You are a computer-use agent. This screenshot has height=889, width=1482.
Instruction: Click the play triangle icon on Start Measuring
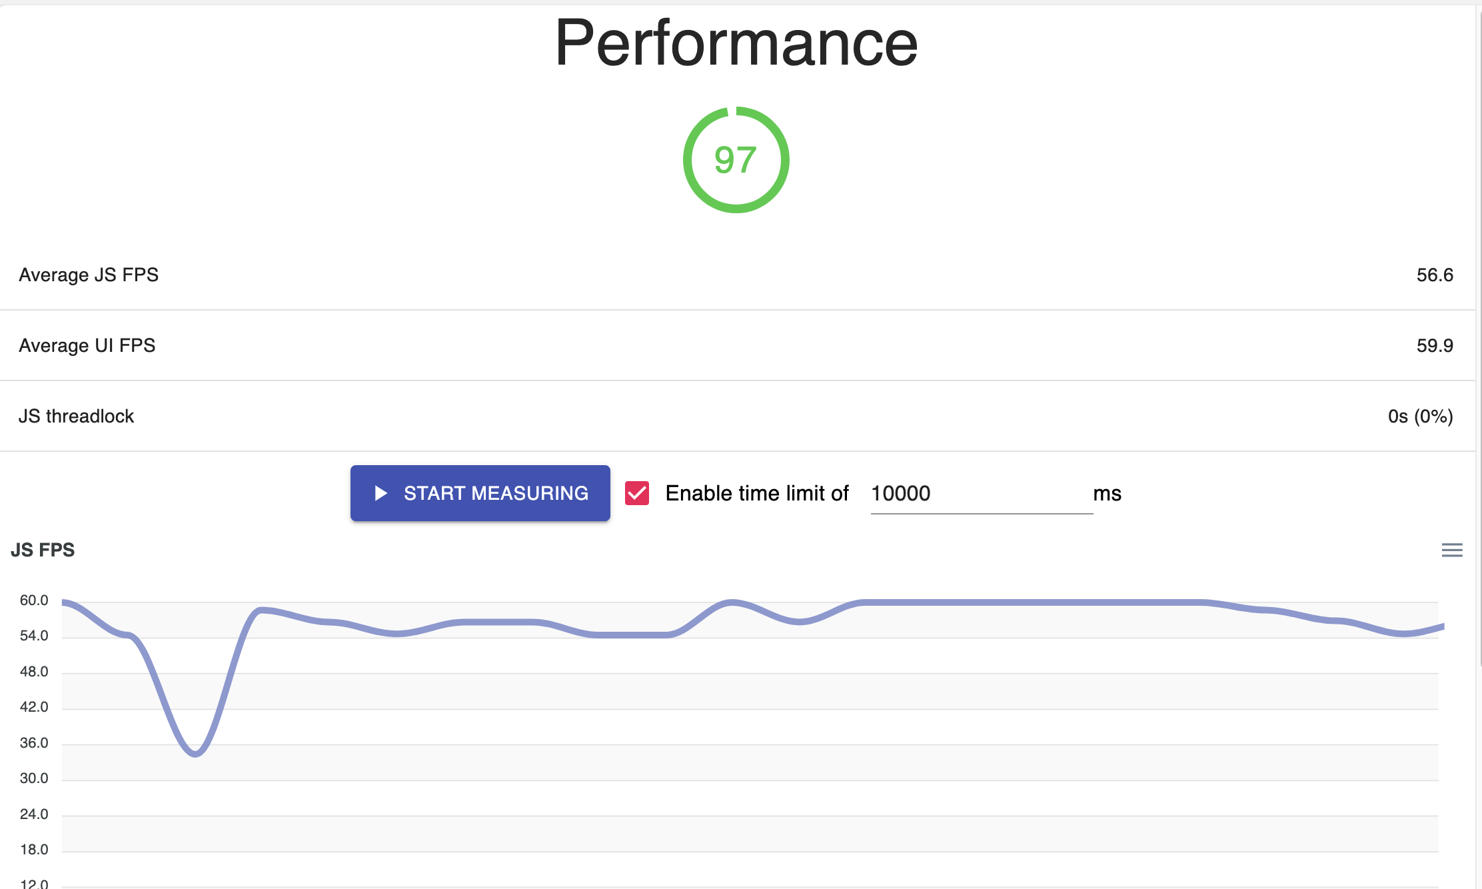pos(380,493)
